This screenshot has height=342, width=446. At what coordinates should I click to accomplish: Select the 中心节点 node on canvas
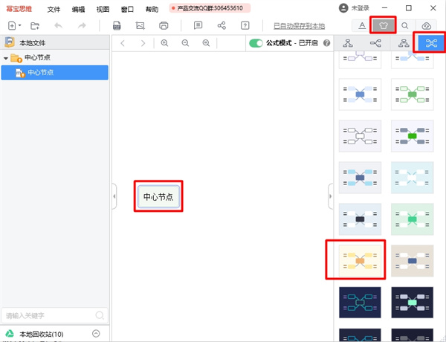159,196
